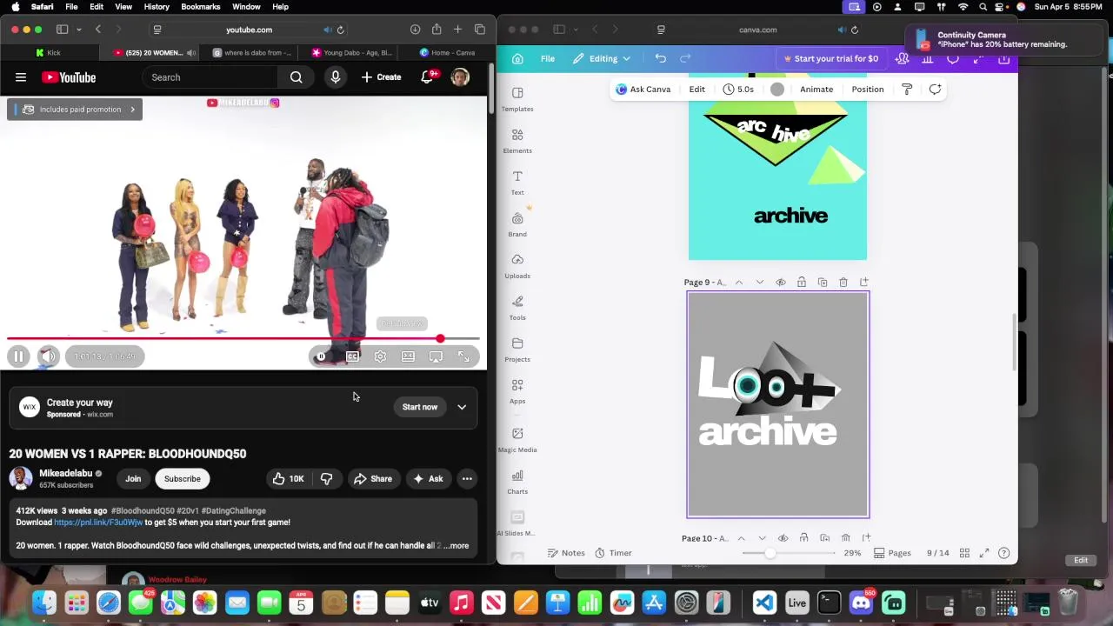
Task: Duplicate Page 9 in Canva
Action: (823, 283)
